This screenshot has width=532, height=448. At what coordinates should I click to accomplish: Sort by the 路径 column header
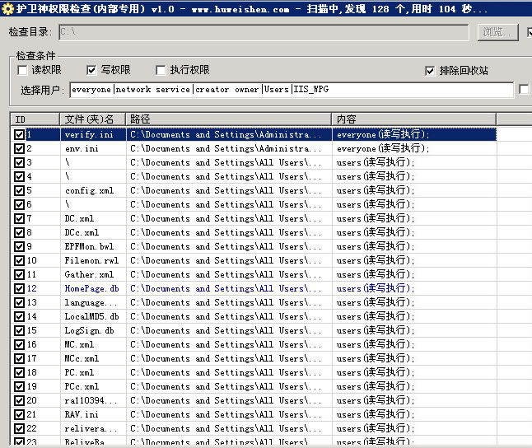[228, 119]
